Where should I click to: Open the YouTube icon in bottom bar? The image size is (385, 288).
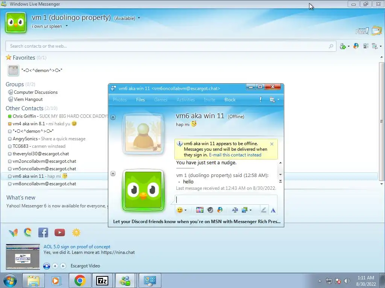point(60,232)
